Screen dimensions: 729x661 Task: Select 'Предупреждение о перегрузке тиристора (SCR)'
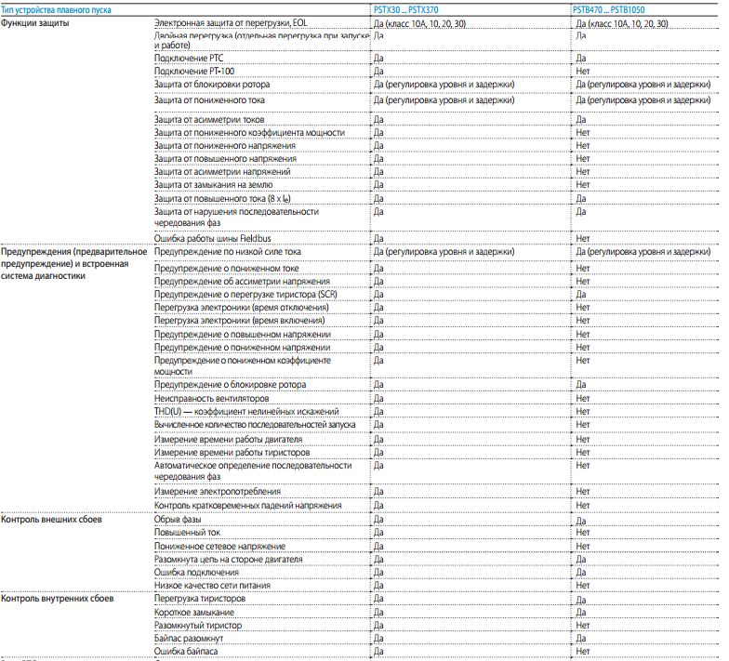(x=245, y=294)
